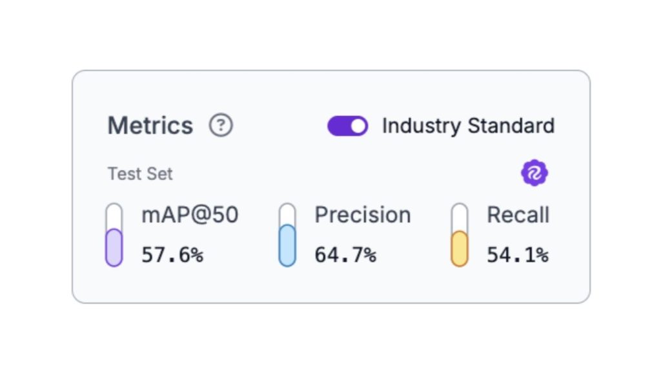Click the help question mark icon beside Metrics
The image size is (661, 371).
221,125
